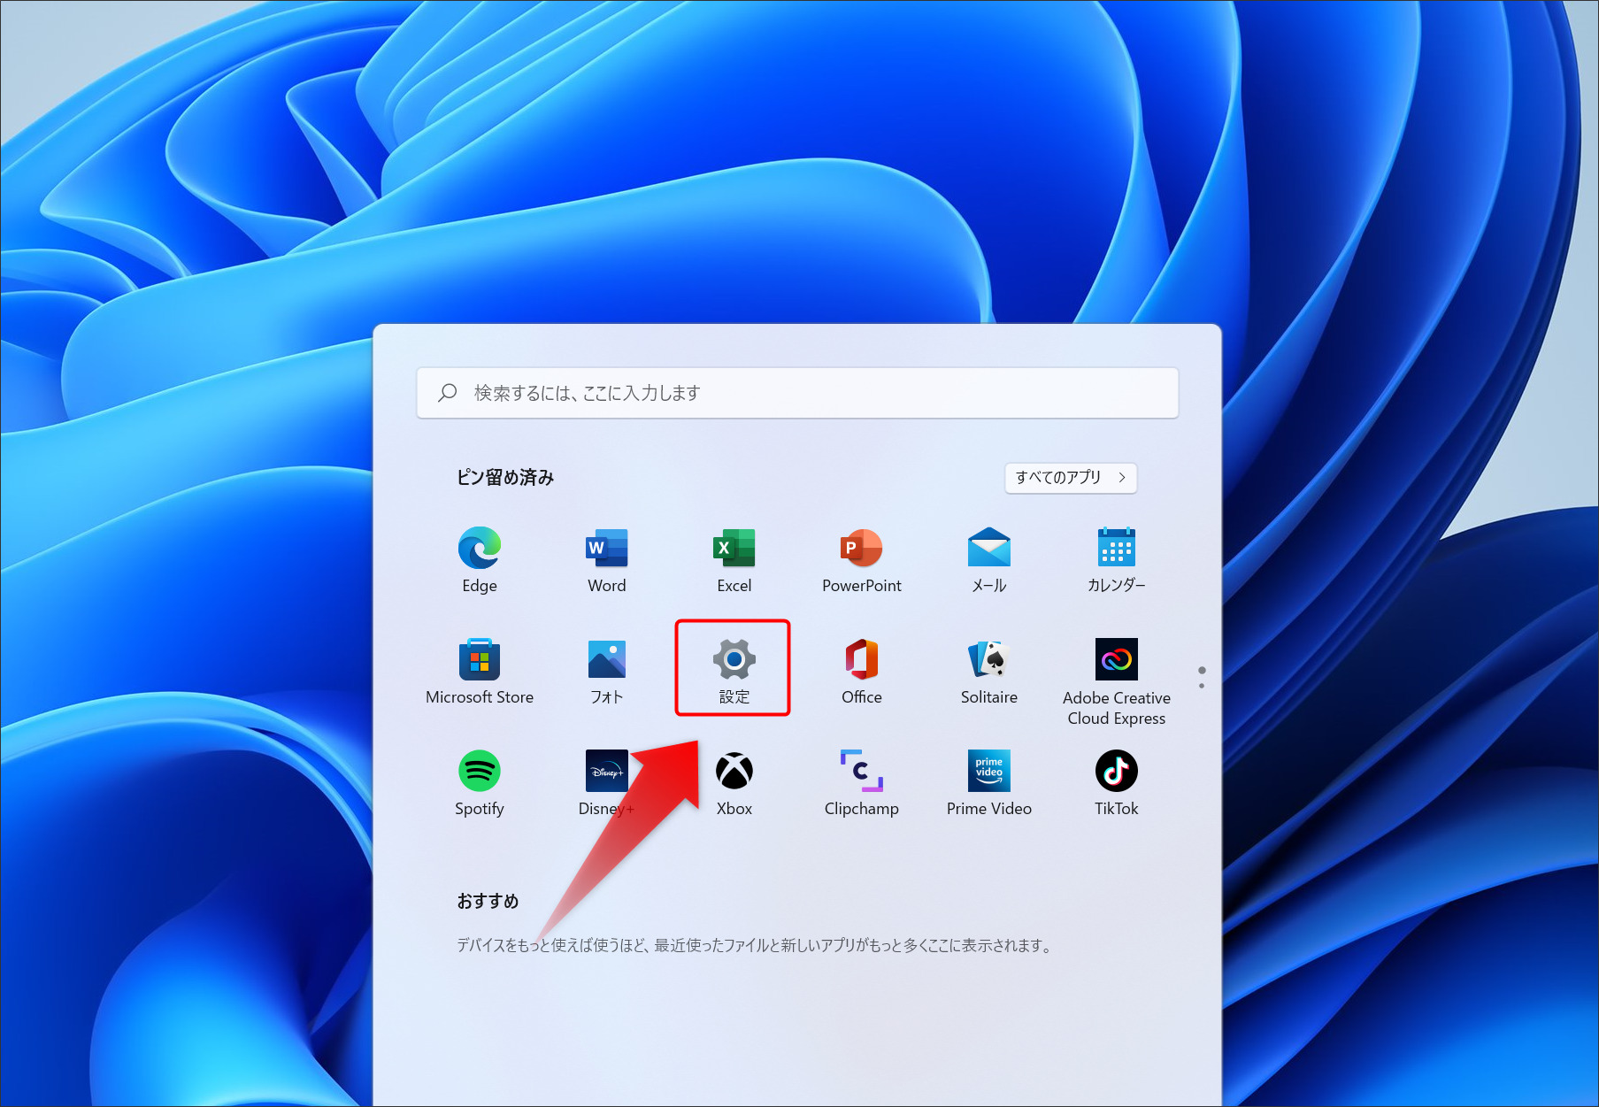Viewport: 1599px width, 1107px height.
Task: Open the Edge browser app
Action: [x=479, y=560]
